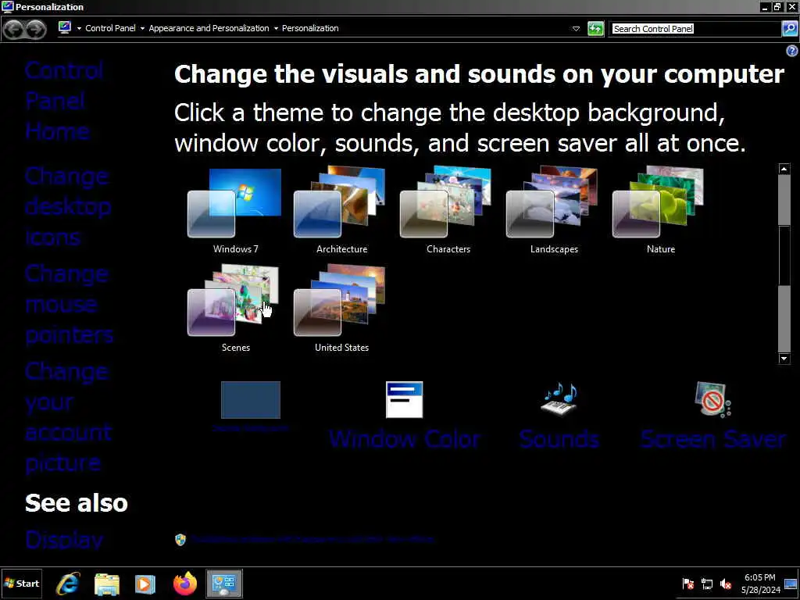Apply the Architecture theme
Screen dimensions: 800x600
point(341,211)
